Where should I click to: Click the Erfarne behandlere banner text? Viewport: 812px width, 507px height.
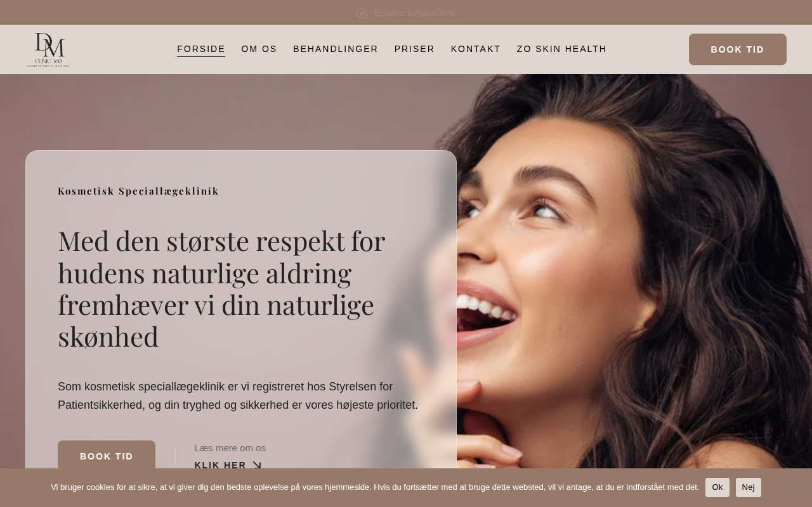414,13
